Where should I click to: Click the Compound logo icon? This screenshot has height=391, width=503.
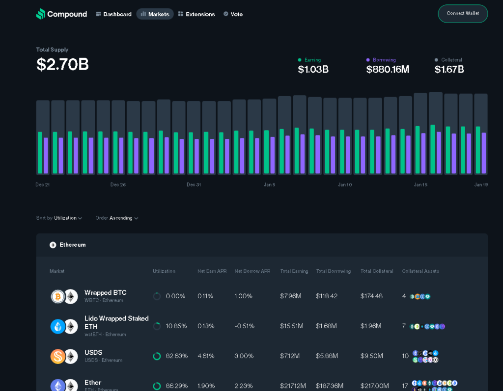click(x=40, y=14)
